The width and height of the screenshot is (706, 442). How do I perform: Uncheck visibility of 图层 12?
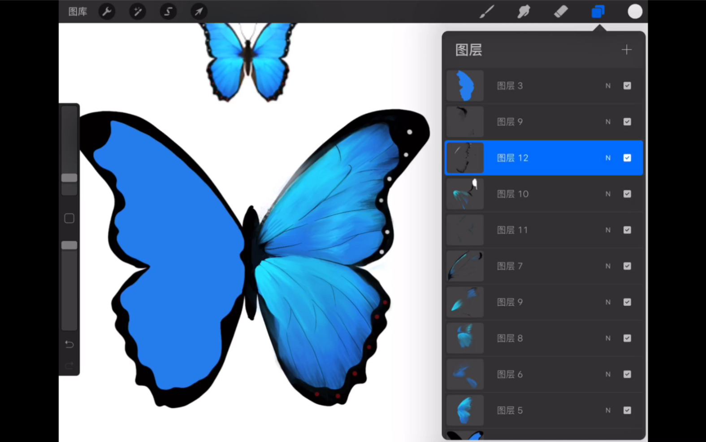pyautogui.click(x=627, y=158)
